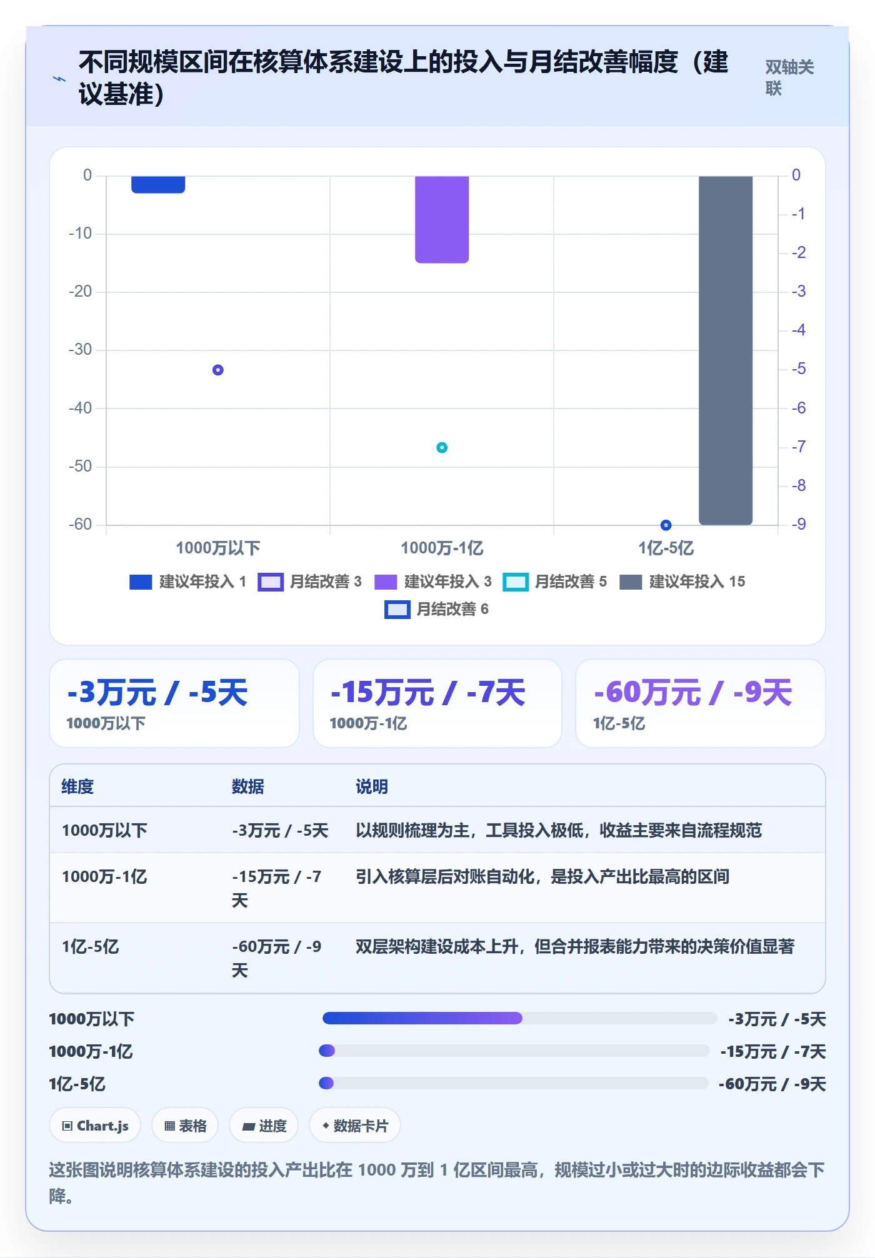Select the 数据卡片 chip
The width and height of the screenshot is (875, 1258).
(x=355, y=1126)
